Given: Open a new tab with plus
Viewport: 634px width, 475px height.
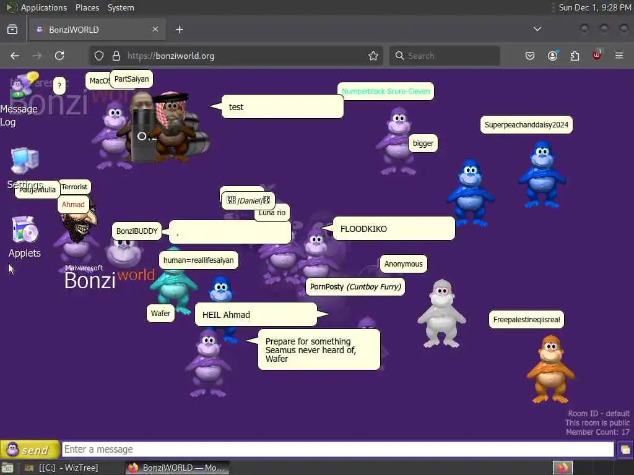Looking at the screenshot, I should [180, 30].
